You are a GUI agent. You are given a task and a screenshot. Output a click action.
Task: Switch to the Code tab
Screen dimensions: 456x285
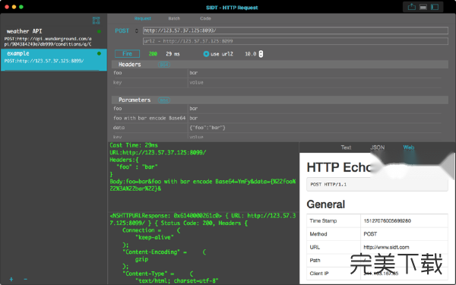[x=205, y=18]
